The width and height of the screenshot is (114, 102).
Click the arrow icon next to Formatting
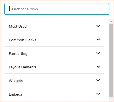click(x=98, y=53)
